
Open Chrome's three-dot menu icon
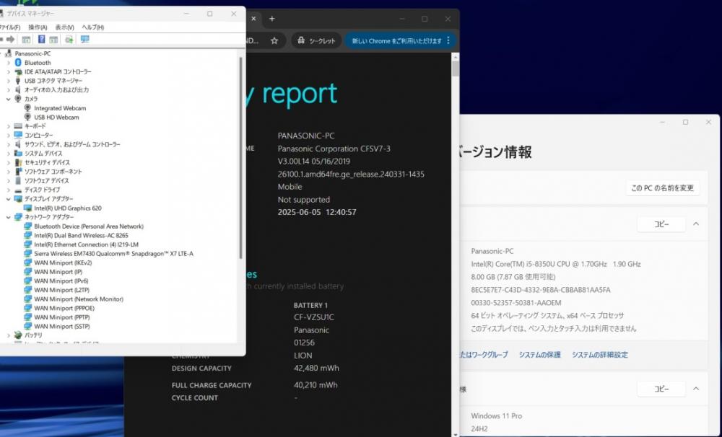click(448, 40)
